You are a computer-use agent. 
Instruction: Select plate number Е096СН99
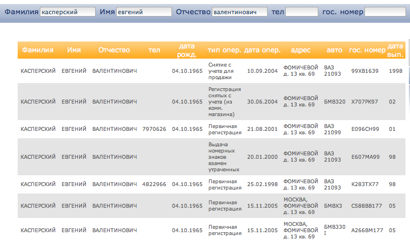tap(365, 129)
